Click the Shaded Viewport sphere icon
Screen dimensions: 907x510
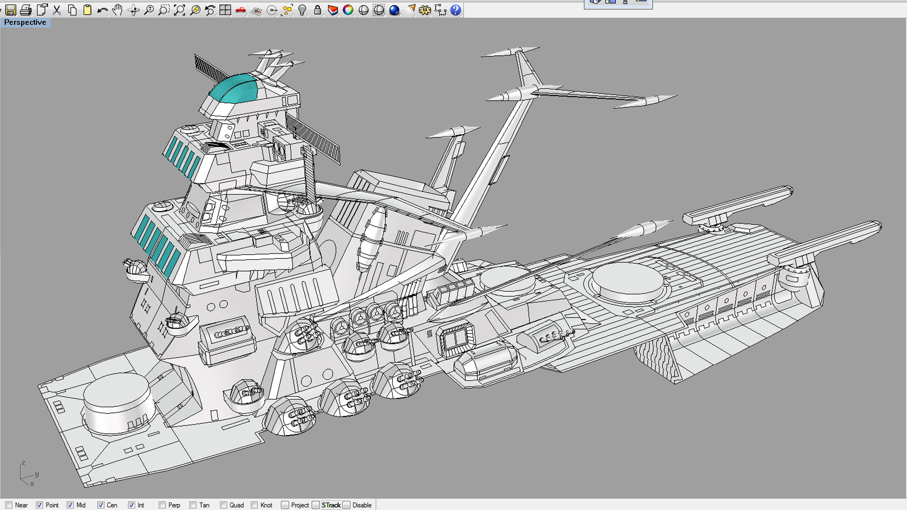(x=363, y=10)
